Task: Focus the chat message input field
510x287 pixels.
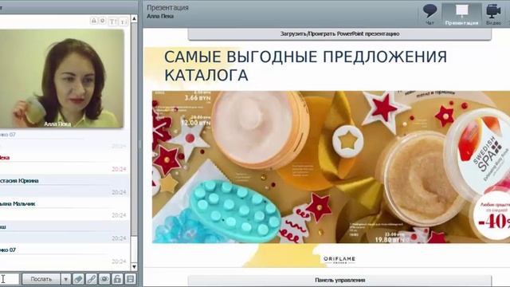Action: pos(10,279)
